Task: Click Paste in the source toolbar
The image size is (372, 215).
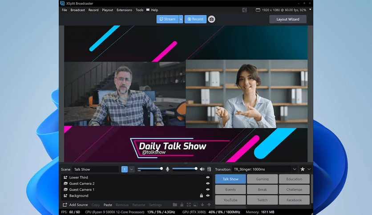Action: coord(108,205)
